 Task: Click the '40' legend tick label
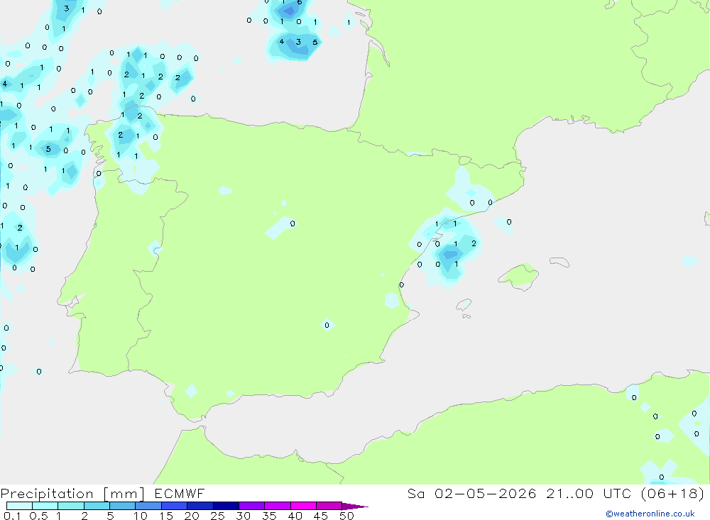[295, 516]
